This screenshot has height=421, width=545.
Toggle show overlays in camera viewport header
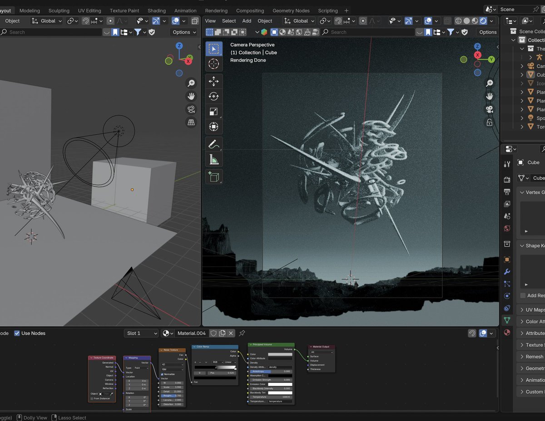coord(428,21)
